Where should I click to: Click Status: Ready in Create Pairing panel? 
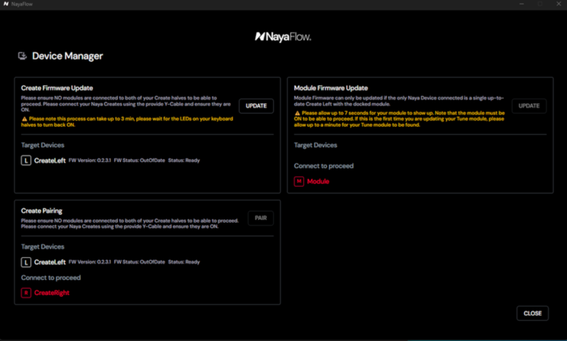[184, 262]
